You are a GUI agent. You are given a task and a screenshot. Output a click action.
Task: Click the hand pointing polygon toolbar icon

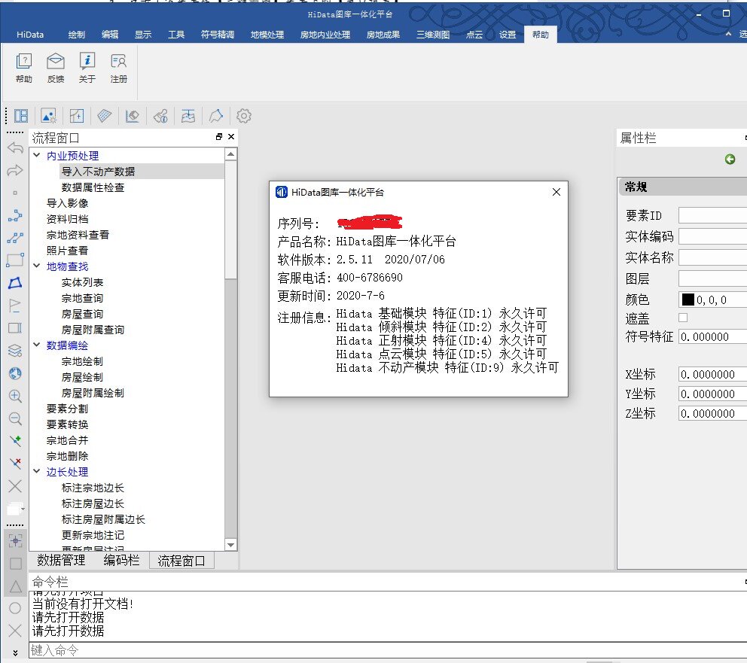click(x=216, y=116)
